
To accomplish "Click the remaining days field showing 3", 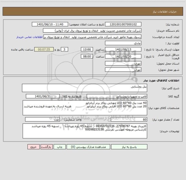I will click(64, 49).
